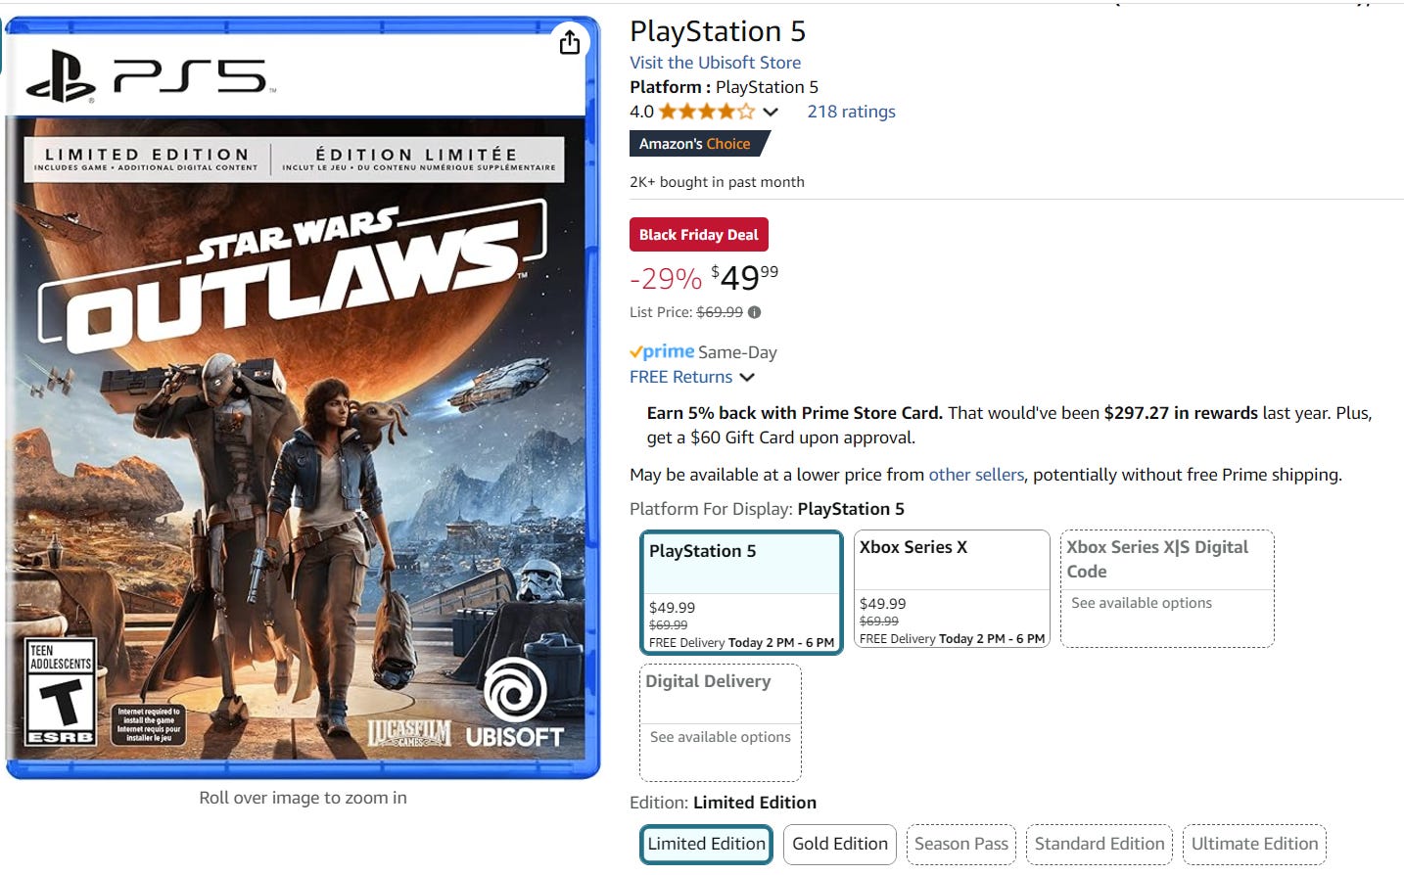The width and height of the screenshot is (1404, 875).
Task: Click 'See available options' under Xbox Digital Code
Action: point(1142,603)
